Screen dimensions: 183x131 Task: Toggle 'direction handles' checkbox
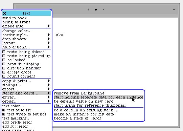4,68
